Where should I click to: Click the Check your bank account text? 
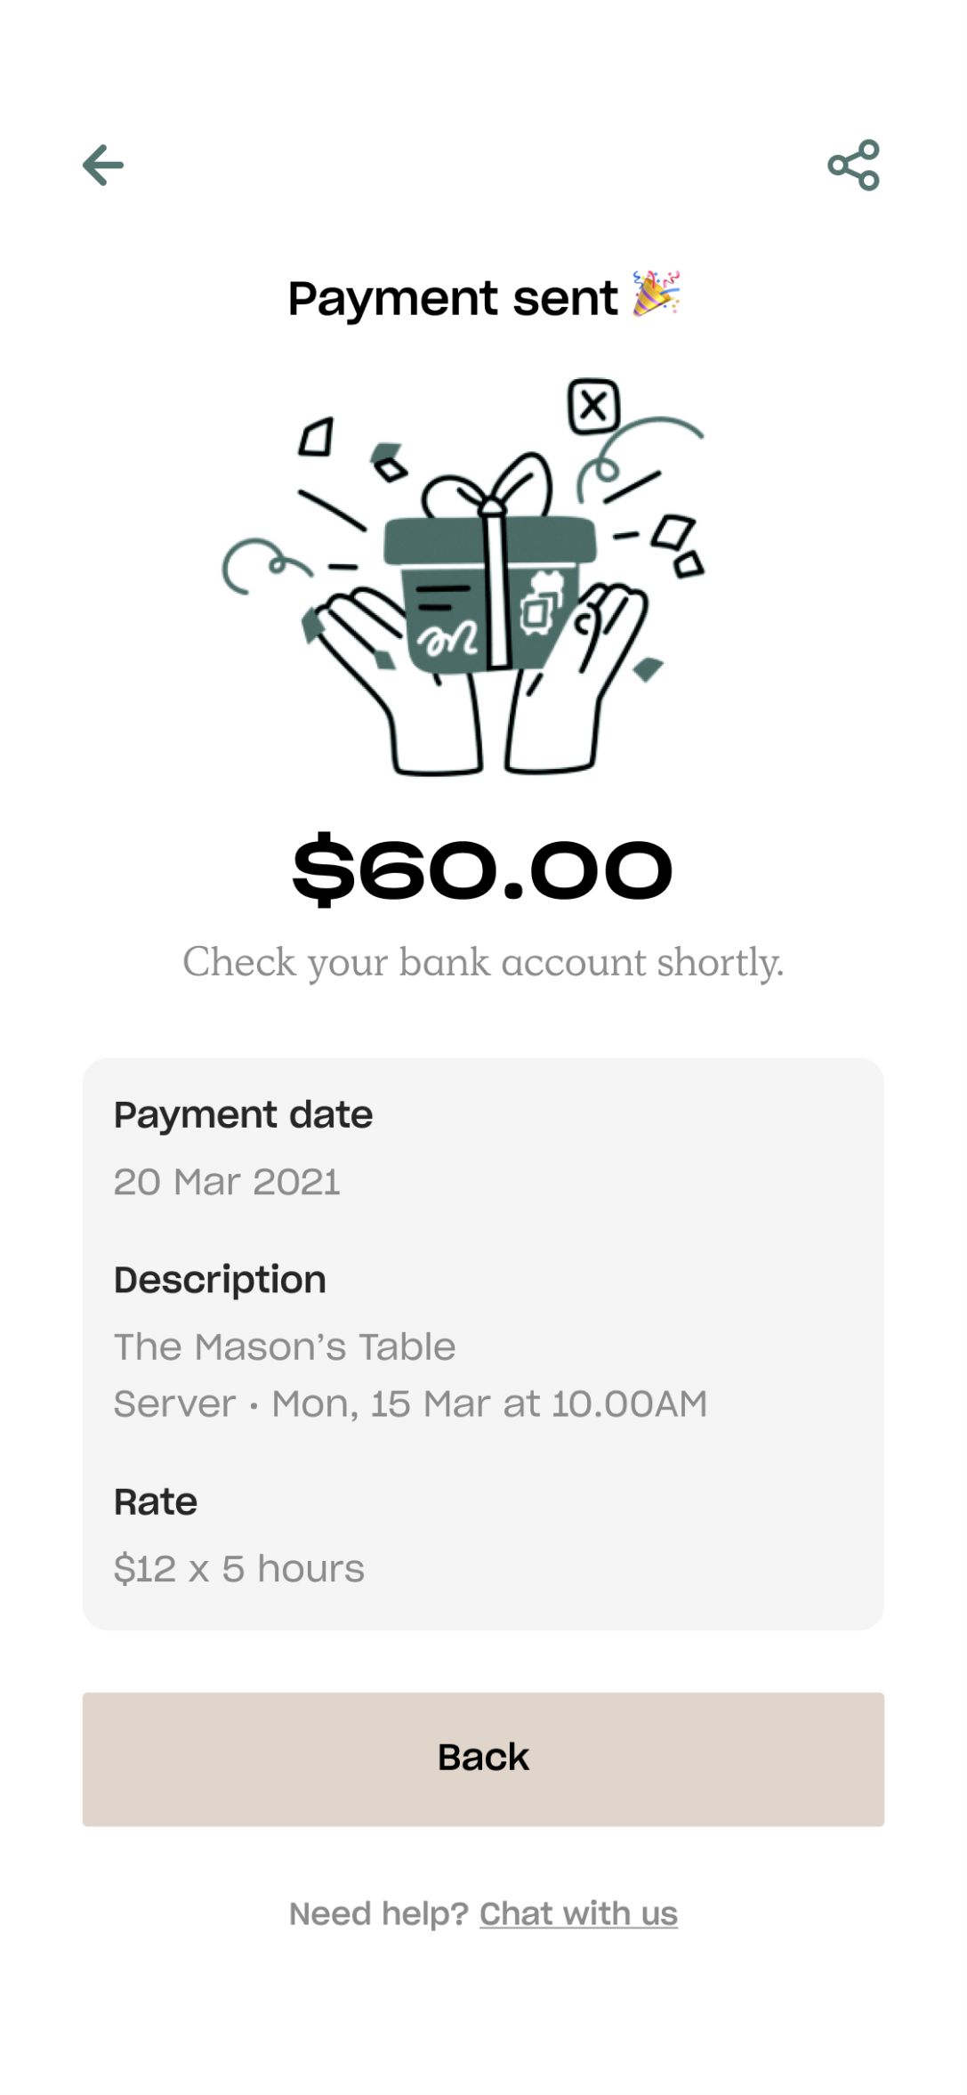coord(483,962)
